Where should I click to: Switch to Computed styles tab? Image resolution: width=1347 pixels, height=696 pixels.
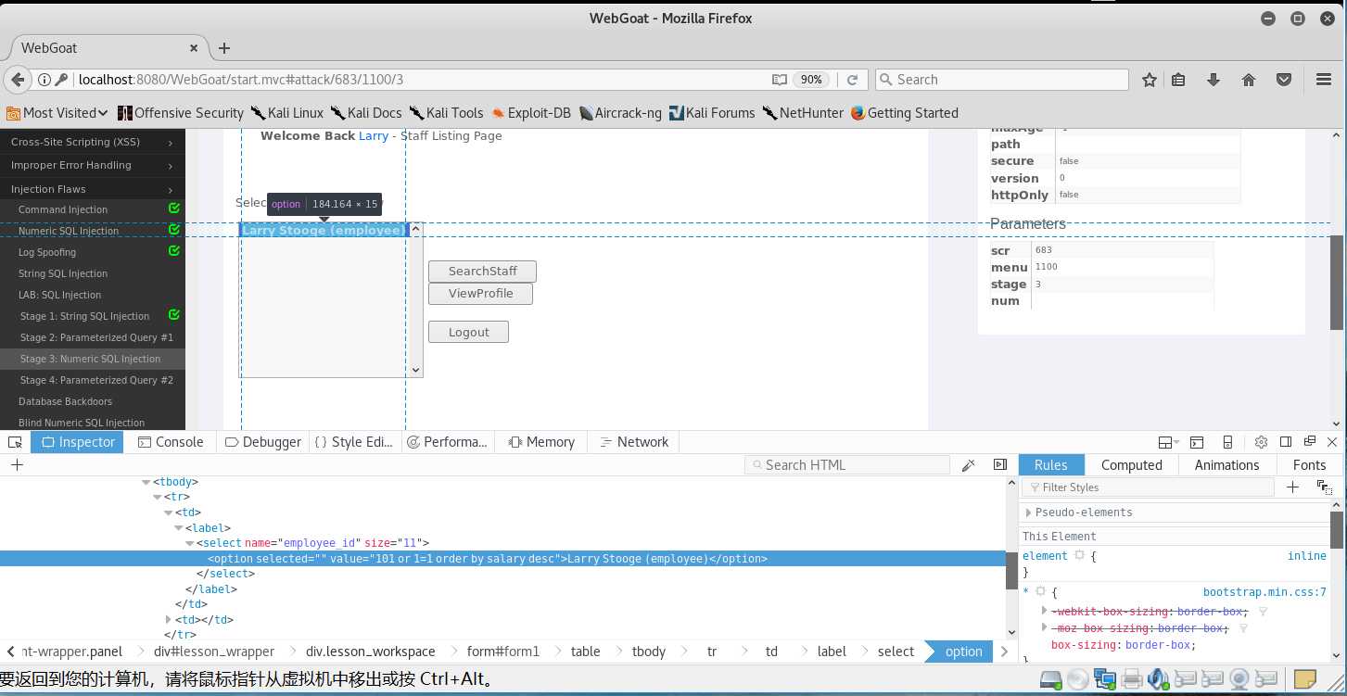coord(1131,465)
